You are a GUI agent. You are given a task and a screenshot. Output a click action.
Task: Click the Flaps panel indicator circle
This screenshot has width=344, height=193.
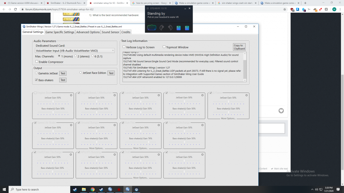click(x=203, y=95)
